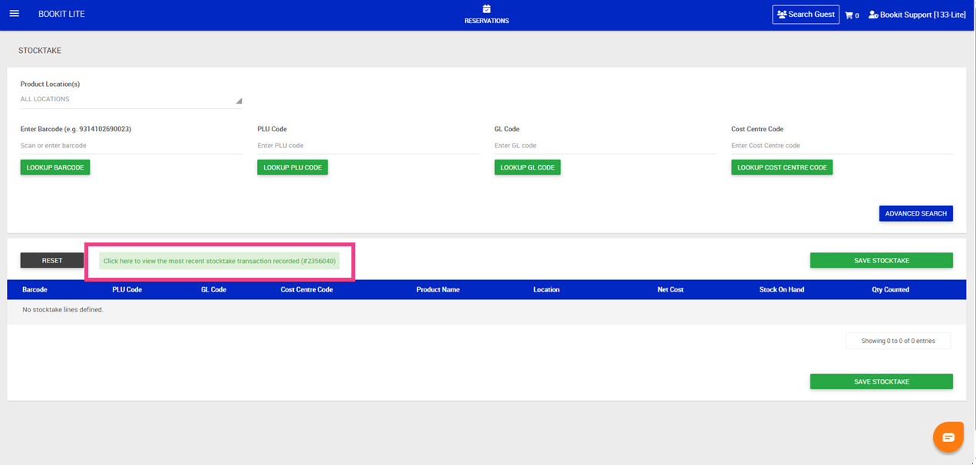The image size is (976, 465).
Task: Sort by the Qty Counted column header
Action: [890, 289]
